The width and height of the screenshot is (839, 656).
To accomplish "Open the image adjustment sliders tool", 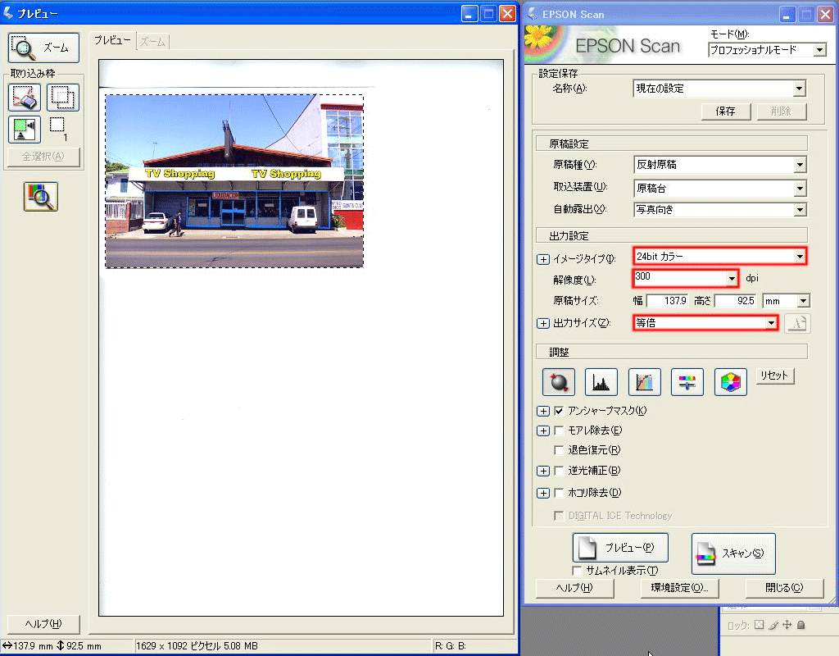I will (687, 382).
